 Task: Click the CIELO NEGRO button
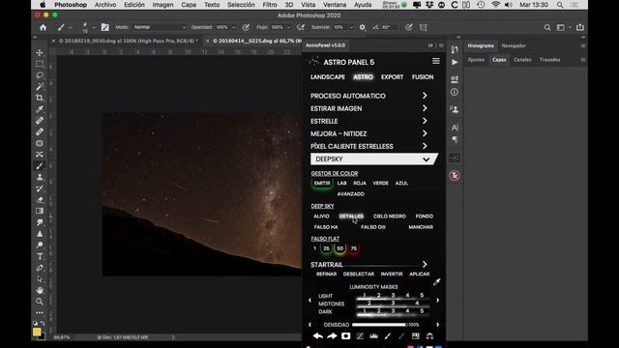(x=389, y=217)
